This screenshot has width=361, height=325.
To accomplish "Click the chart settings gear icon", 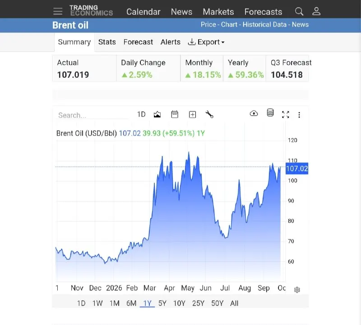I will point(297,290).
